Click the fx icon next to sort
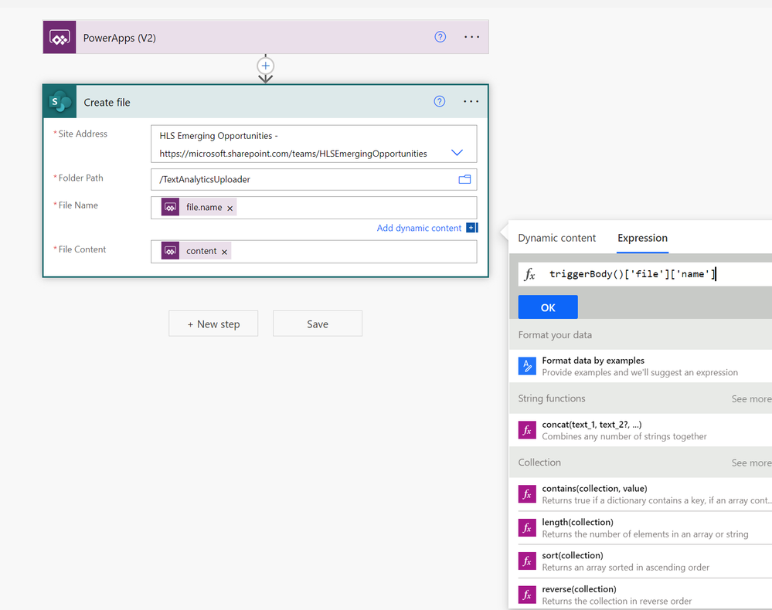 coord(527,561)
